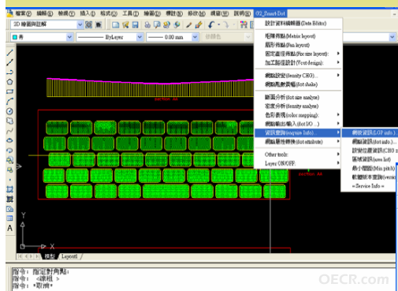This screenshot has height=291, width=398.
Task: Choose LGP info submenu item
Action: point(370,132)
